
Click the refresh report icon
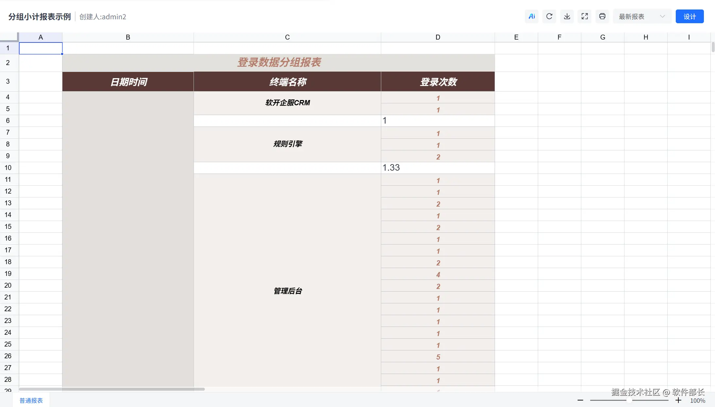pyautogui.click(x=549, y=16)
